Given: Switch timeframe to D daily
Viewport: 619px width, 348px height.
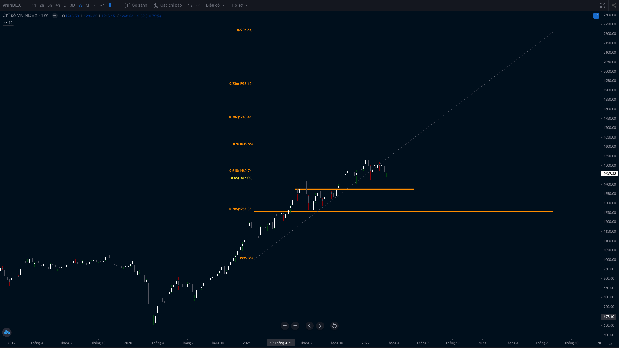Looking at the screenshot, I should click(65, 5).
